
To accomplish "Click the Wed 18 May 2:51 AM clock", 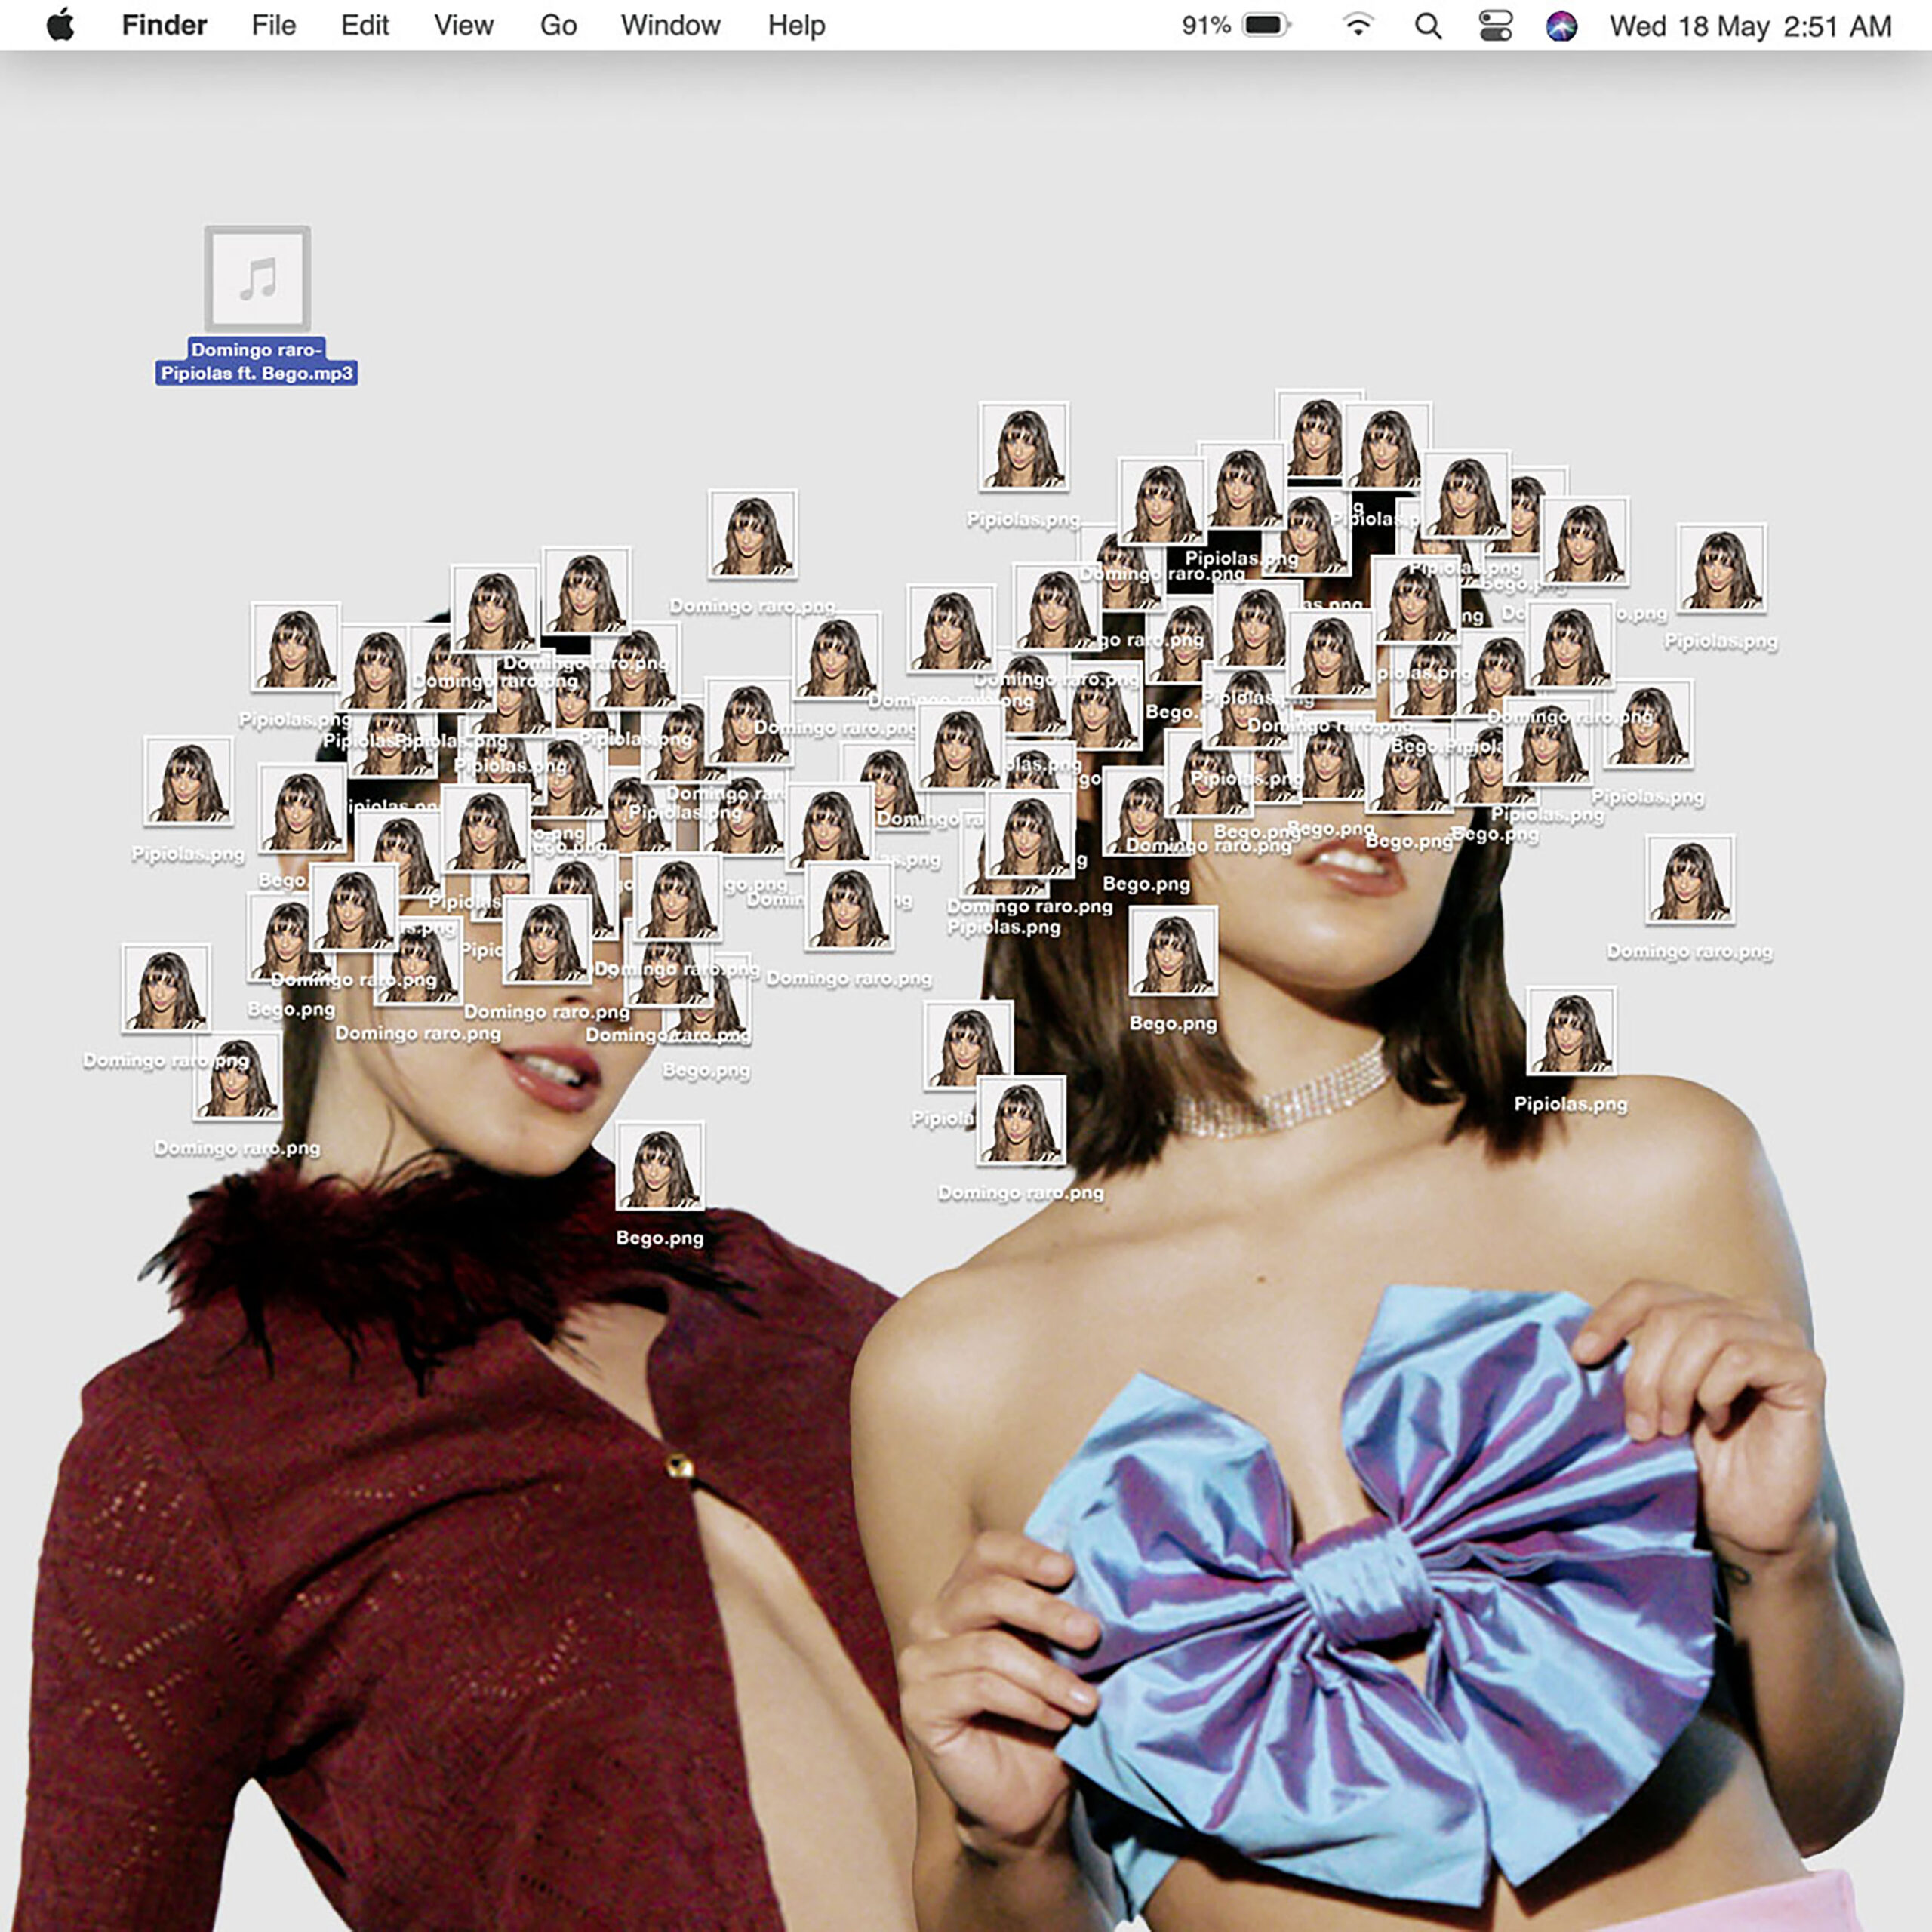I will pyautogui.click(x=1750, y=25).
